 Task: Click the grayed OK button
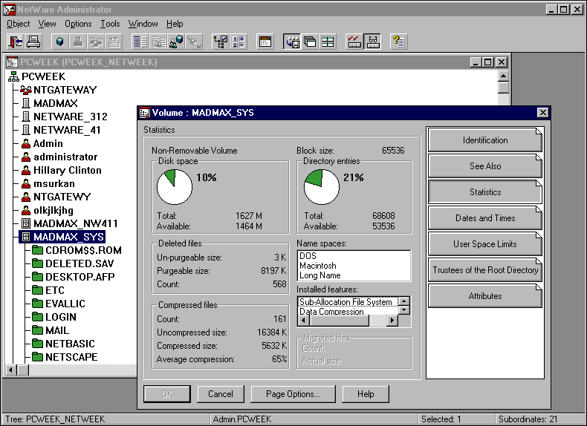[x=167, y=394]
